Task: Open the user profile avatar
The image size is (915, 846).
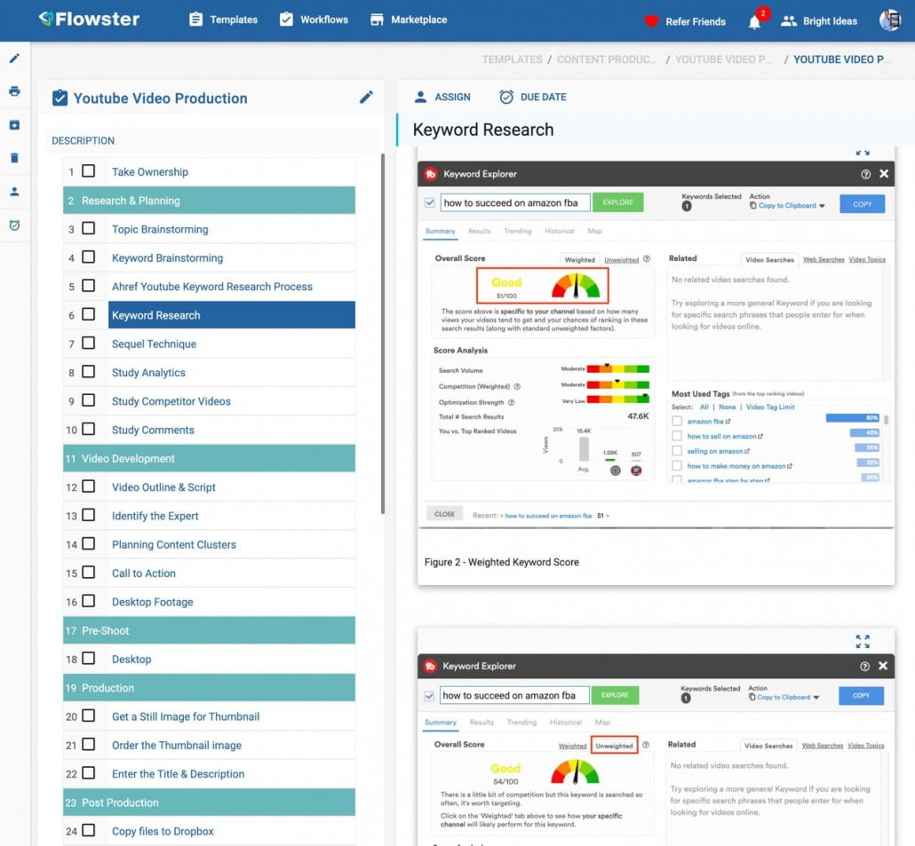Action: tap(890, 20)
